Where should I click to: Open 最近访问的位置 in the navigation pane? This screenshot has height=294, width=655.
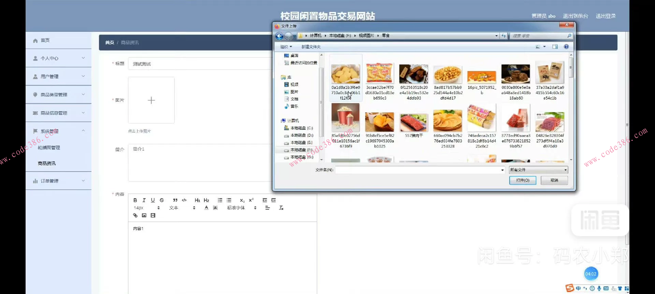(x=301, y=63)
